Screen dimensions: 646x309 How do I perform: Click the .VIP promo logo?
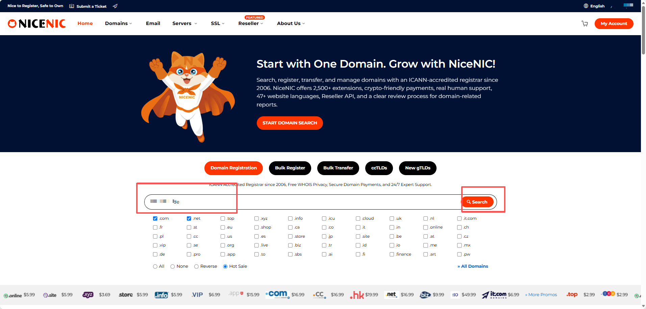point(197,295)
